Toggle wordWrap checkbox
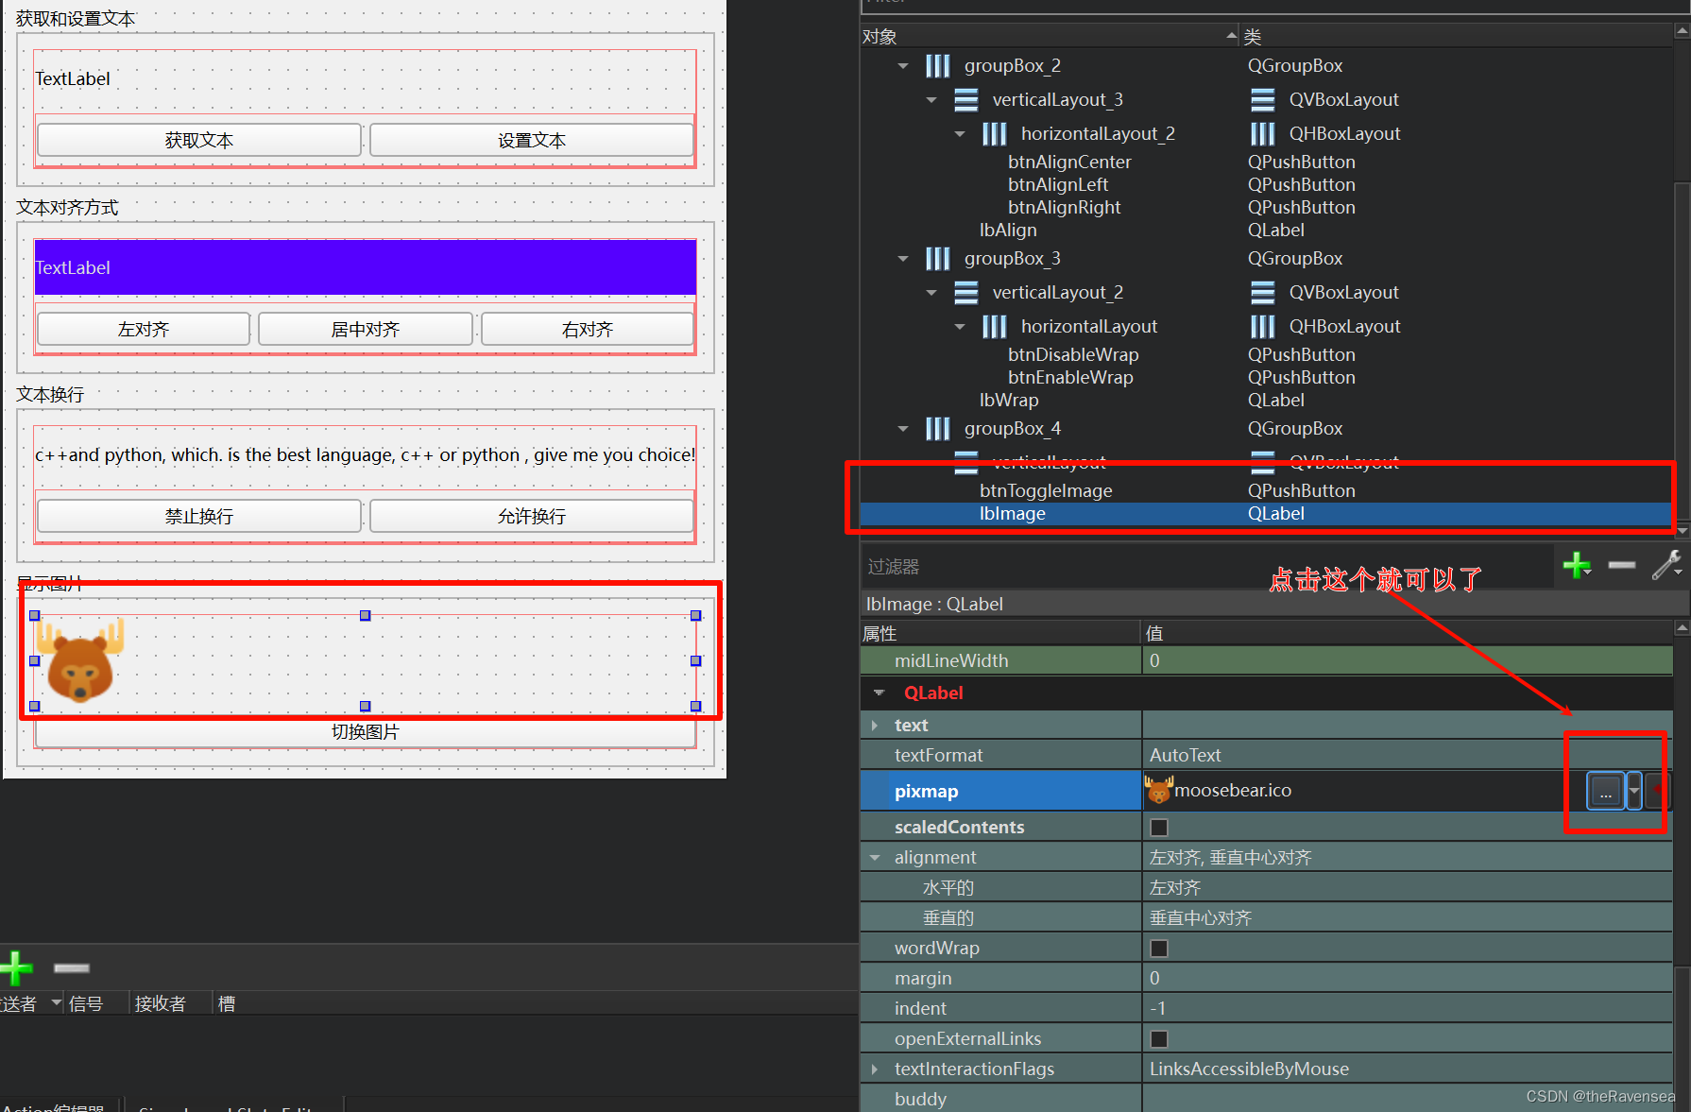 (x=1159, y=949)
